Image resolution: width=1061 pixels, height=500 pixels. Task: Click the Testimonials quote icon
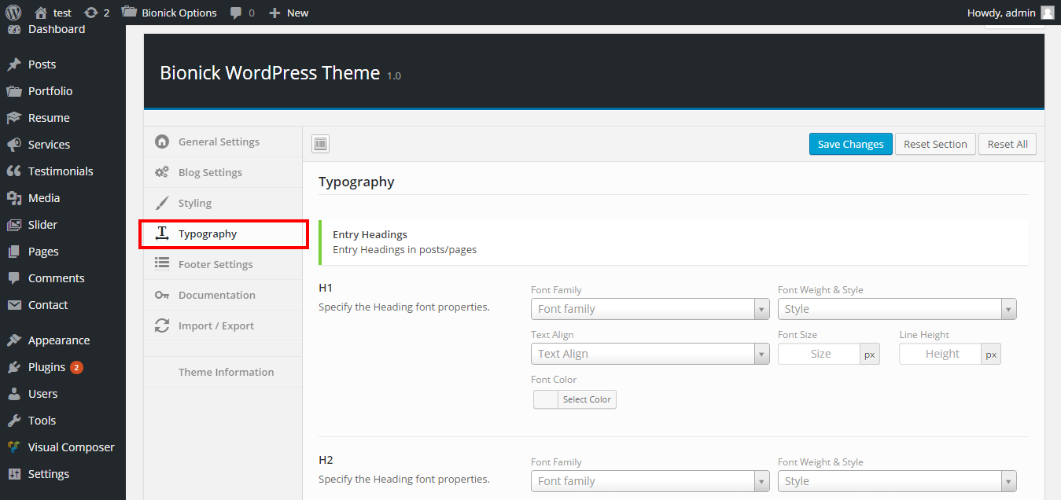pyautogui.click(x=13, y=171)
